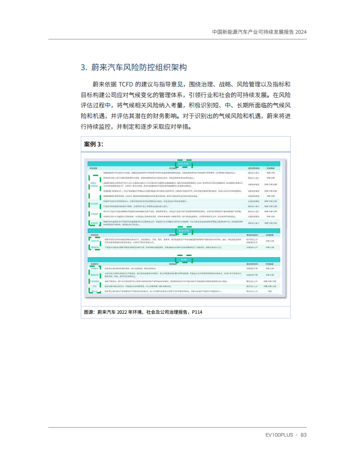Click the line starting "险和机遇，并评估其潜在的财务影响"
This screenshot has width=339, height=461.
pos(186,116)
